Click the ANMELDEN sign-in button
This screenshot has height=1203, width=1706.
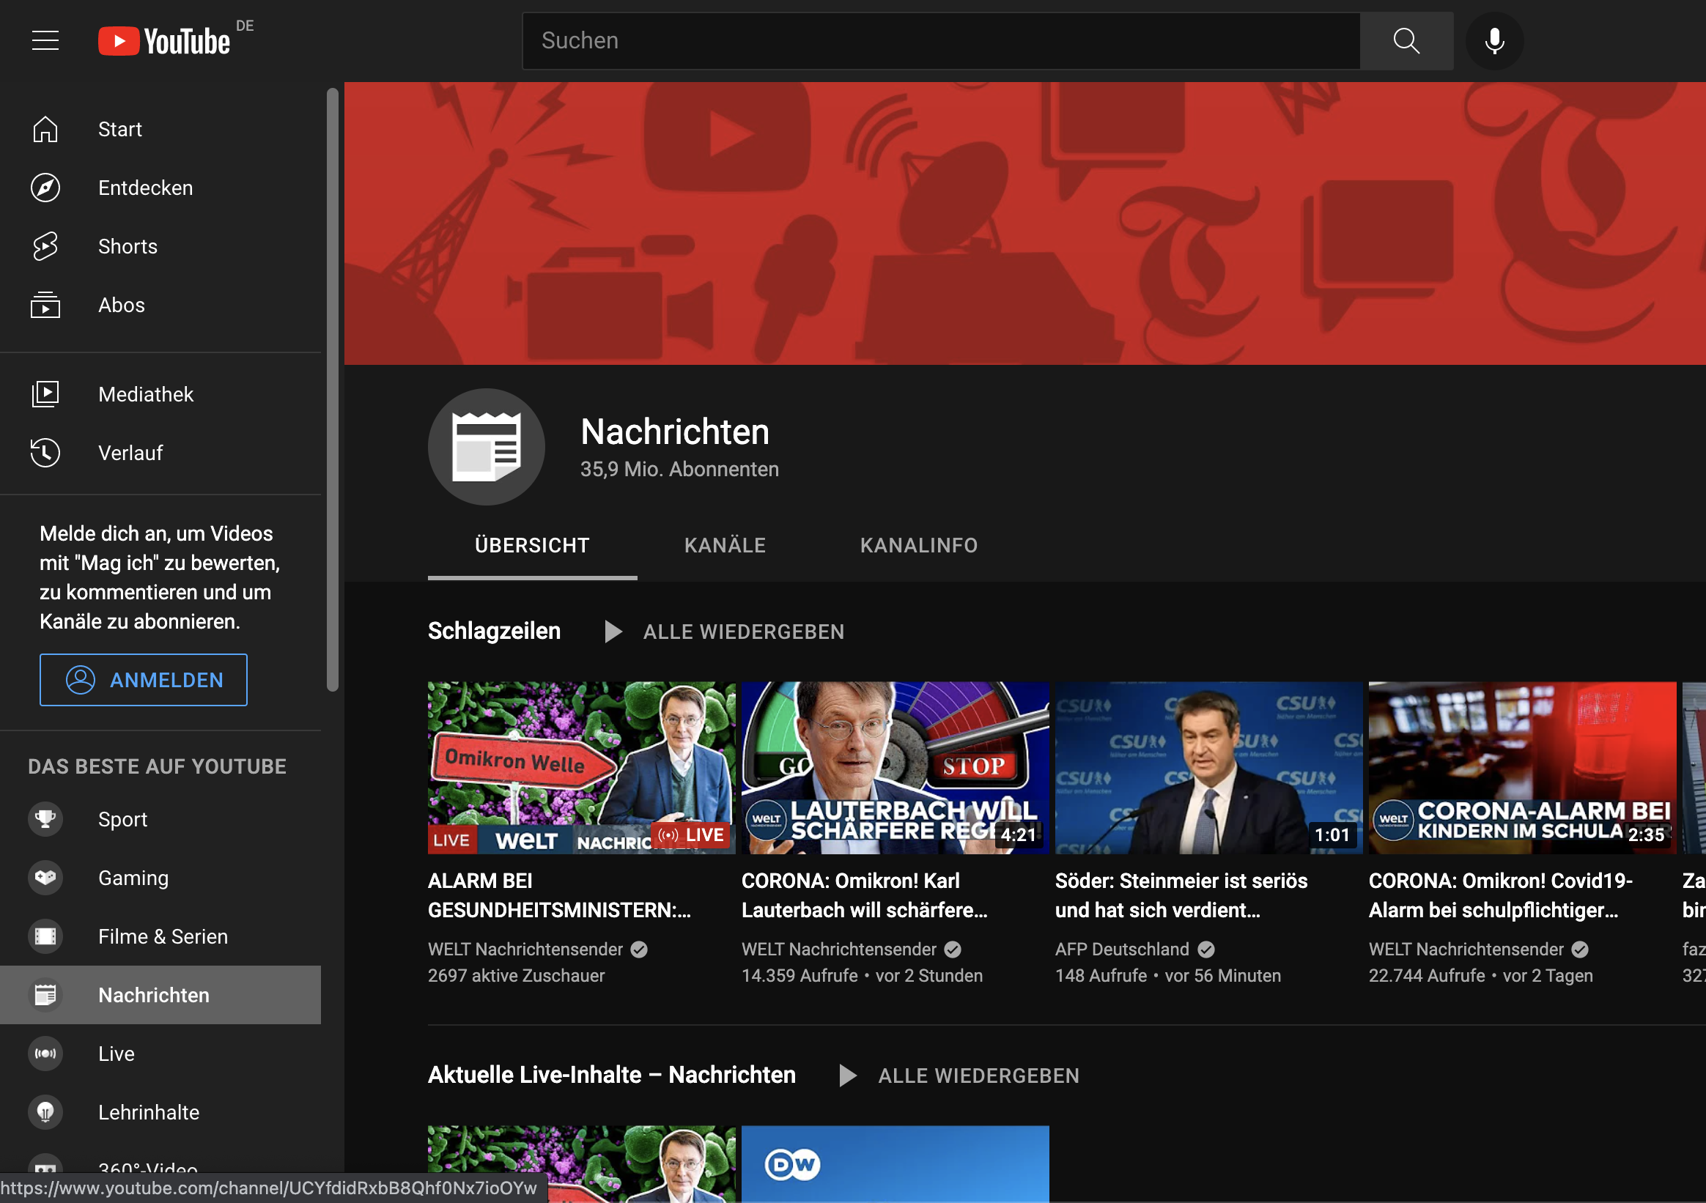pyautogui.click(x=144, y=680)
